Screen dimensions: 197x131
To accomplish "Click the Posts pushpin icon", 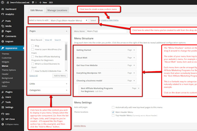I will (x=3, y=21).
